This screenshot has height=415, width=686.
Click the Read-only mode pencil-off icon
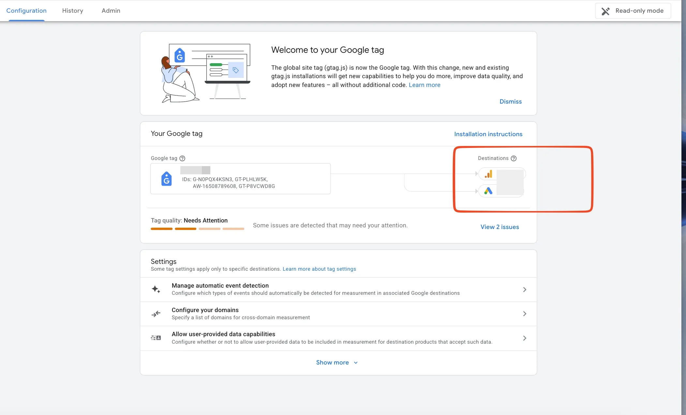[x=605, y=11]
